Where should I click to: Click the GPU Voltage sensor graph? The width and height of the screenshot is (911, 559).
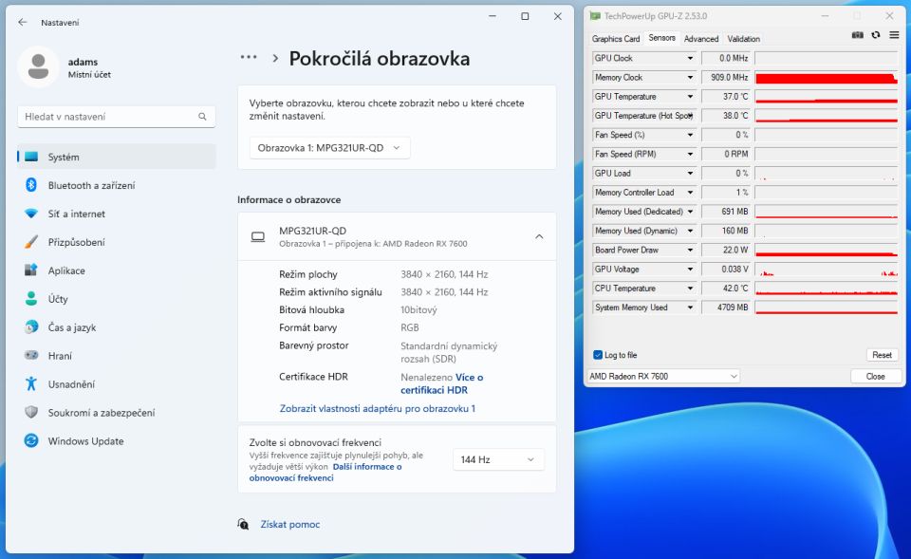click(827, 269)
